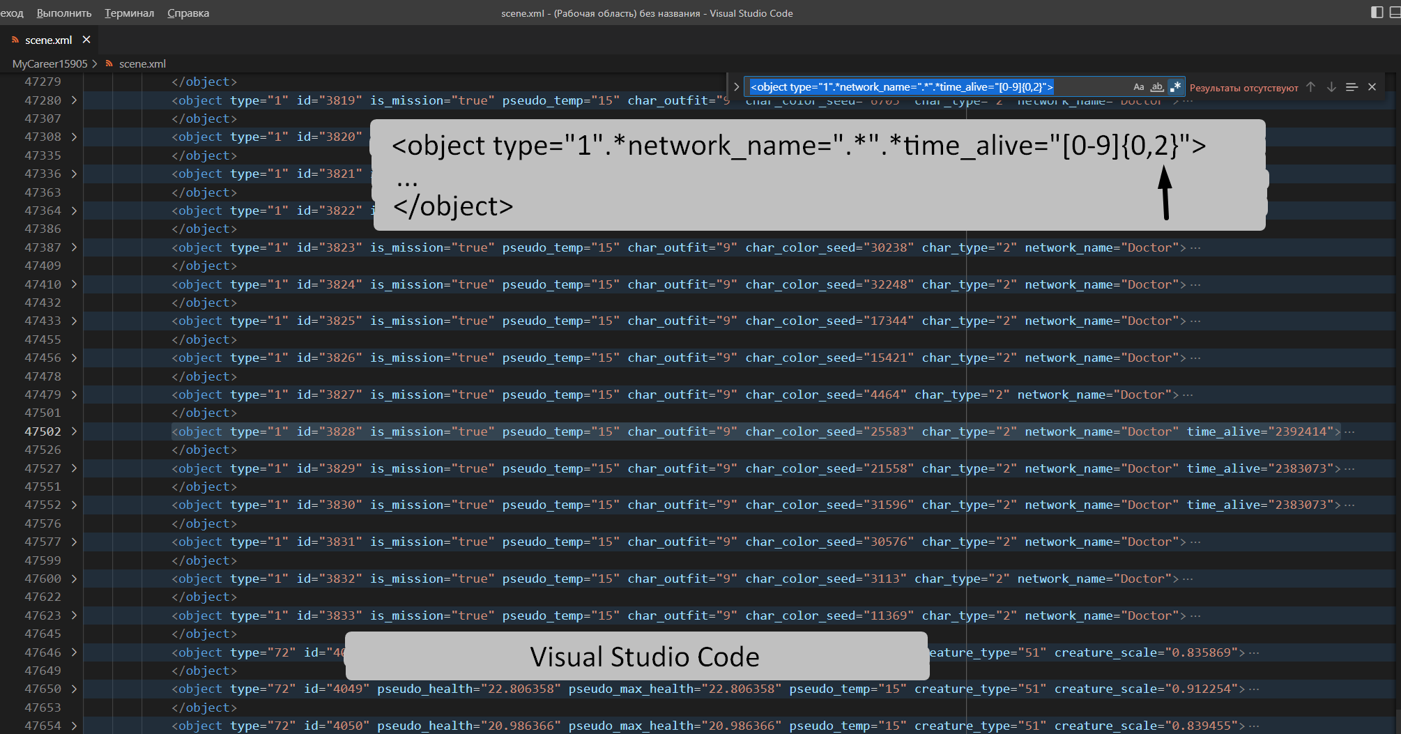Open the Справка menu

pos(188,13)
